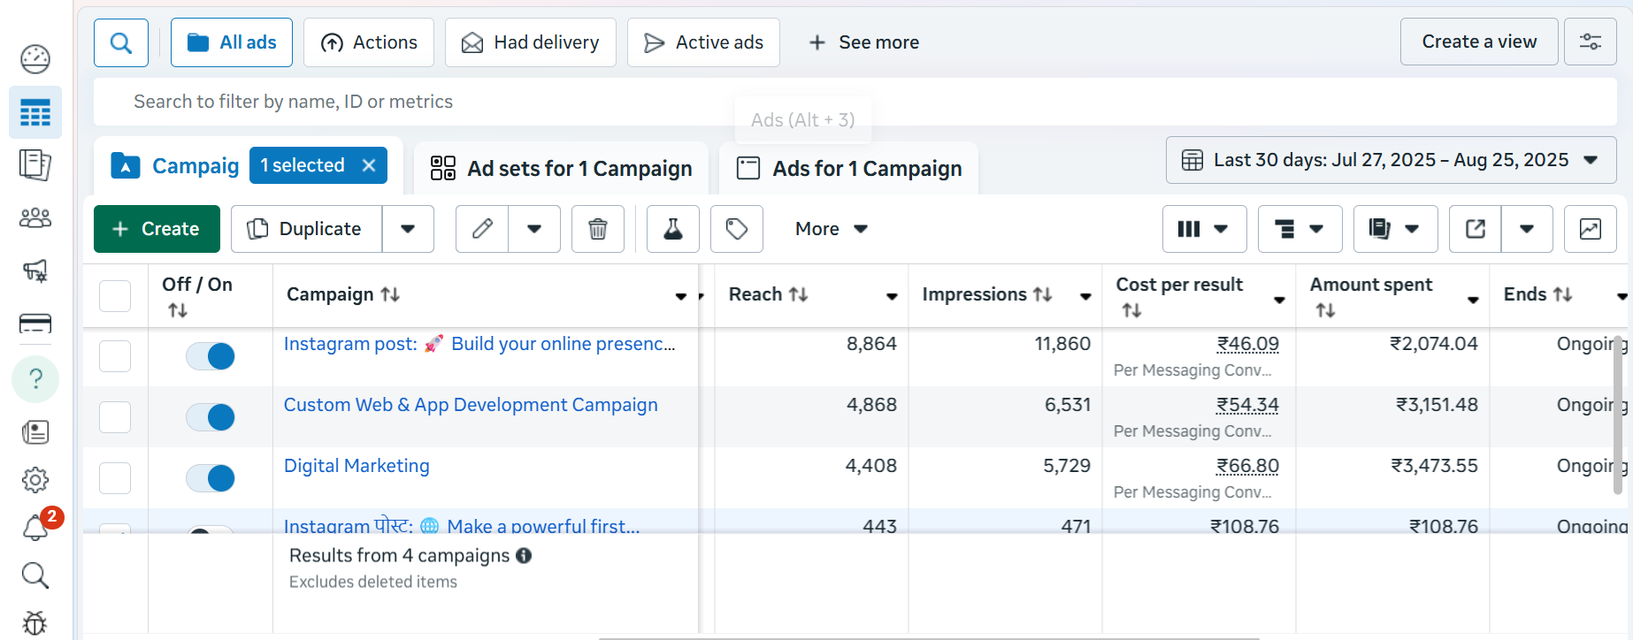Open notifications bell in sidebar
1633x640 pixels.
[x=35, y=528]
